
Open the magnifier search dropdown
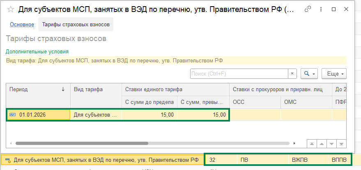point(309,74)
